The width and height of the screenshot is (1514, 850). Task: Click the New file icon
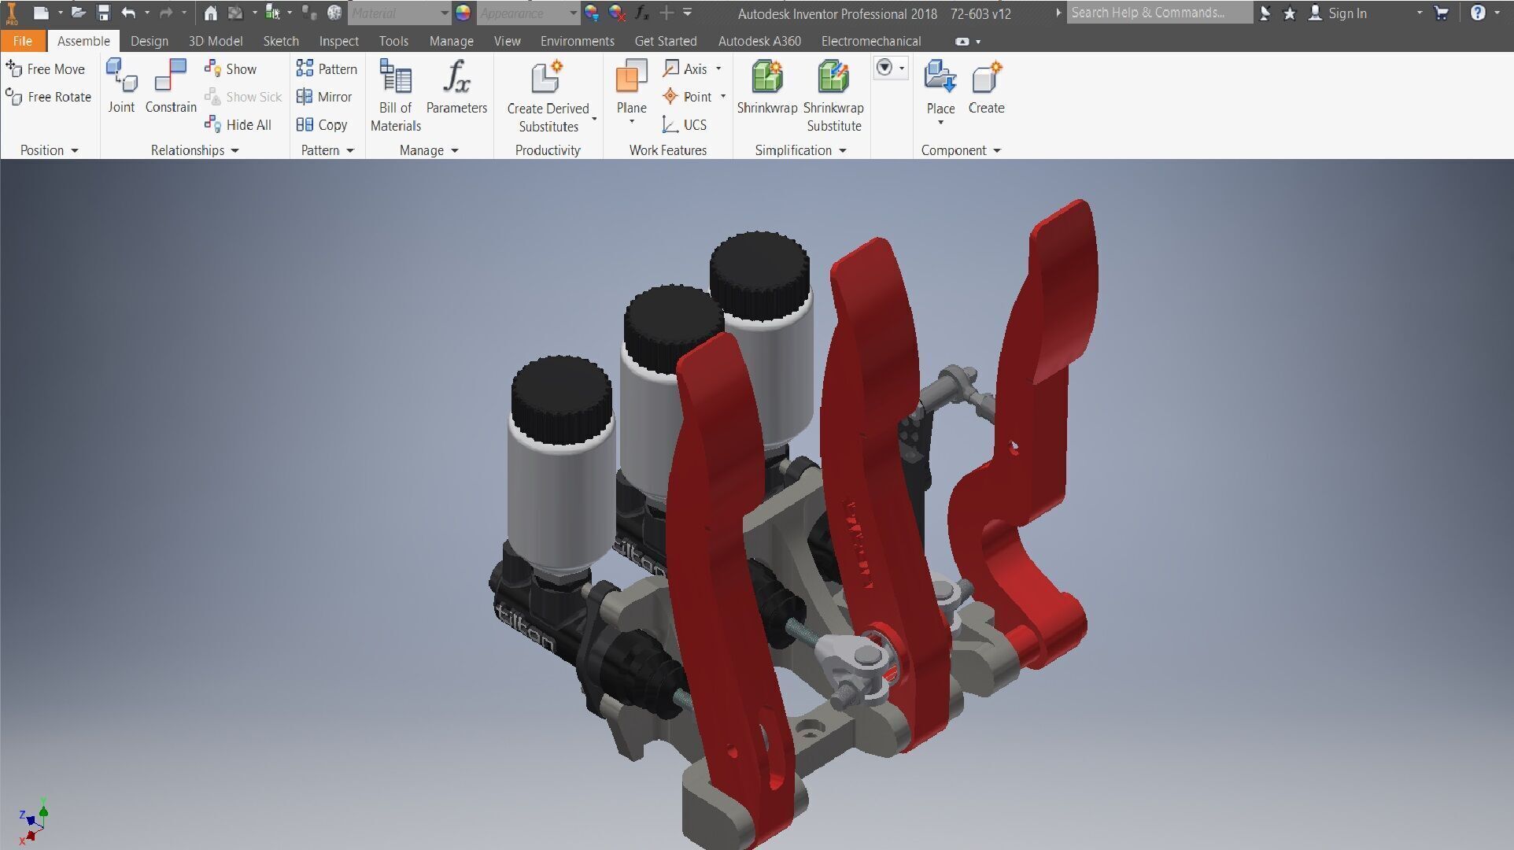click(41, 13)
